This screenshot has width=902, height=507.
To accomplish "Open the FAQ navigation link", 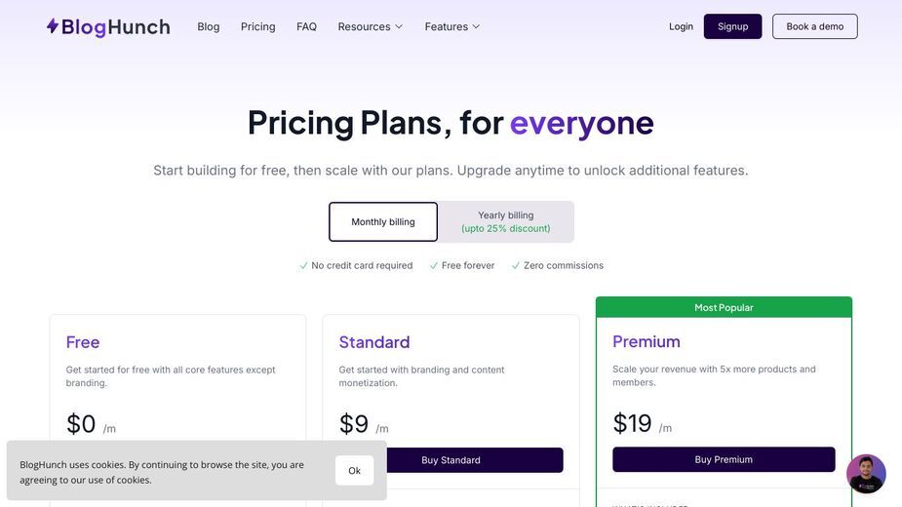I will pos(306,26).
